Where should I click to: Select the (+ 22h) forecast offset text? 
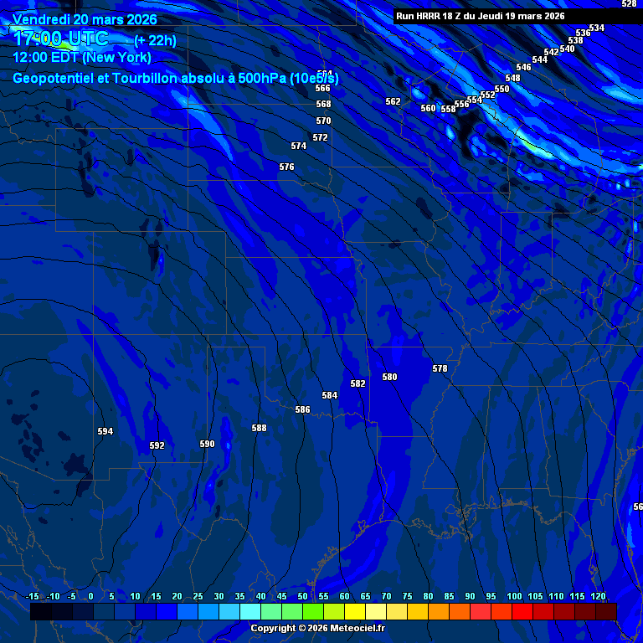click(155, 40)
